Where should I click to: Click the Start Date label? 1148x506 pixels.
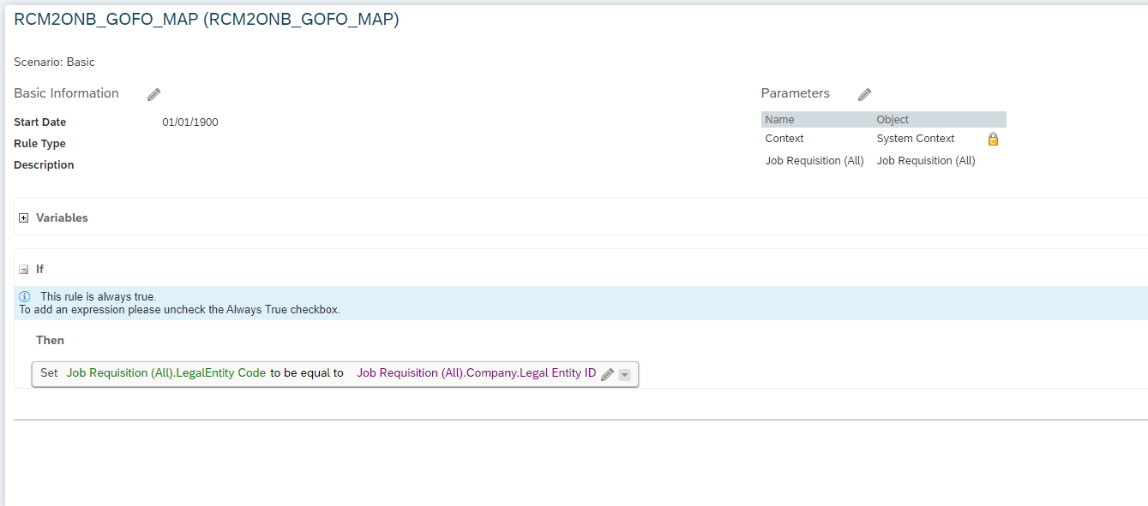[x=39, y=122]
